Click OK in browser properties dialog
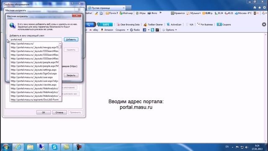 [44, 112]
